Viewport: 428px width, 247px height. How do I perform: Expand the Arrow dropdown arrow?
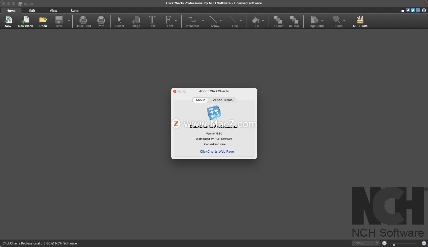tap(221, 21)
